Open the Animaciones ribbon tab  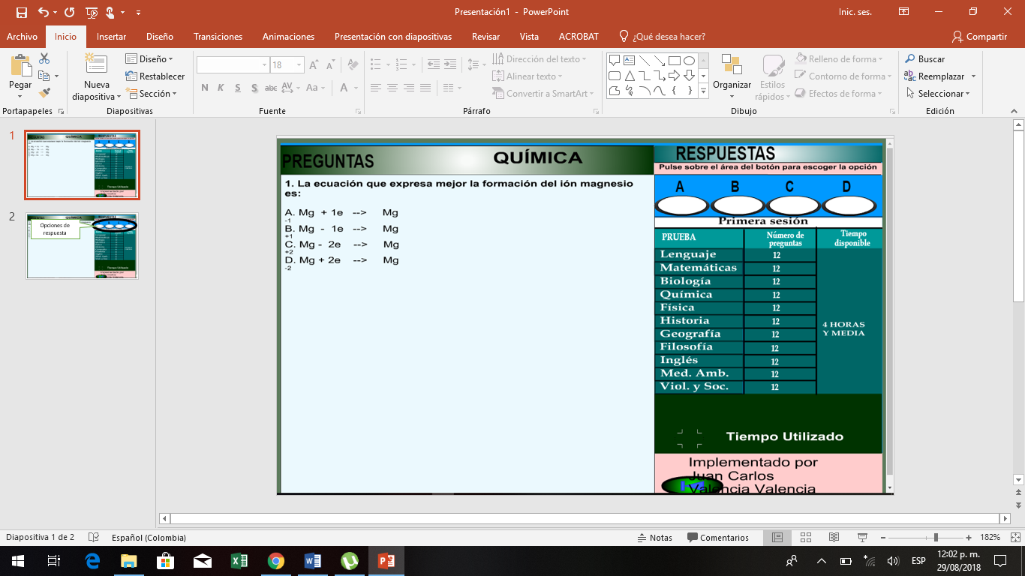[288, 37]
